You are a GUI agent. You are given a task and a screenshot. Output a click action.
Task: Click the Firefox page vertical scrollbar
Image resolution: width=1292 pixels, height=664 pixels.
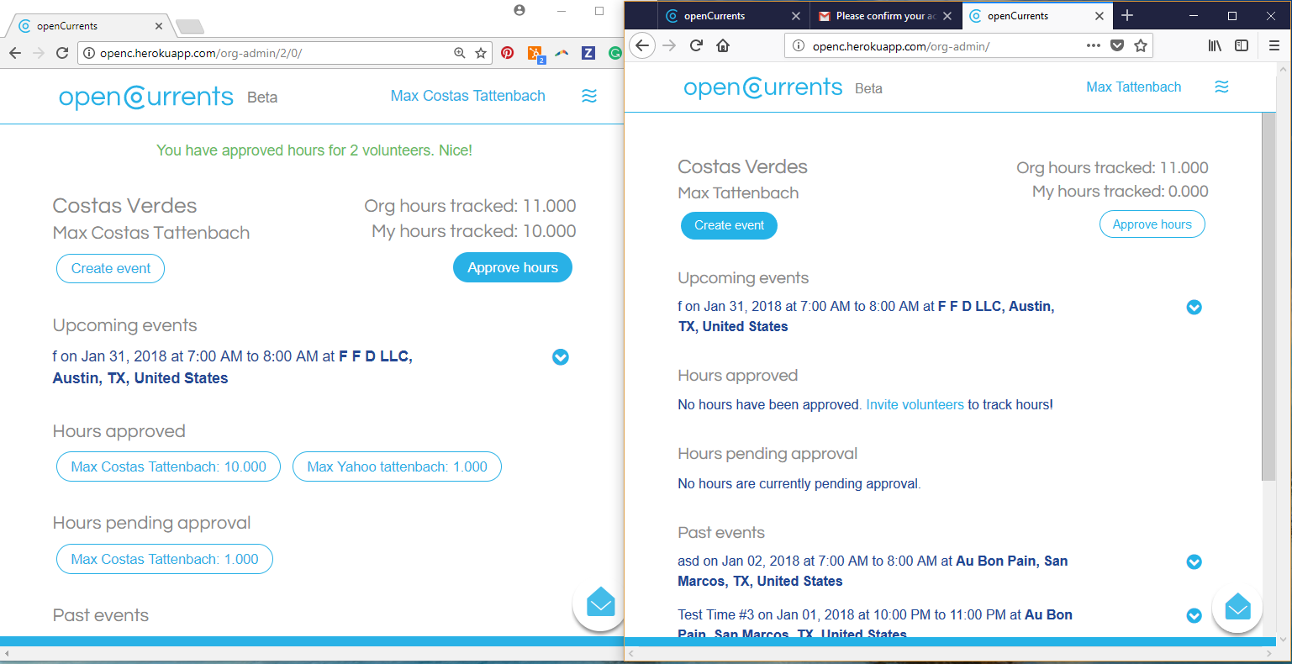click(1269, 297)
